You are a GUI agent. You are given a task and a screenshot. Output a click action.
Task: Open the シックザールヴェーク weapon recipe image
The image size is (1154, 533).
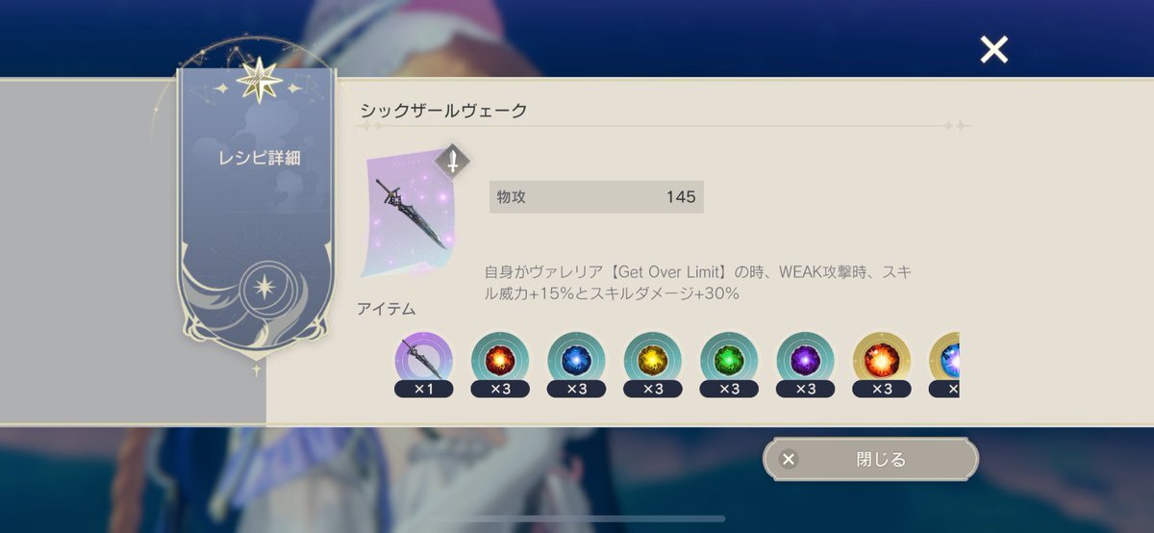(410, 216)
